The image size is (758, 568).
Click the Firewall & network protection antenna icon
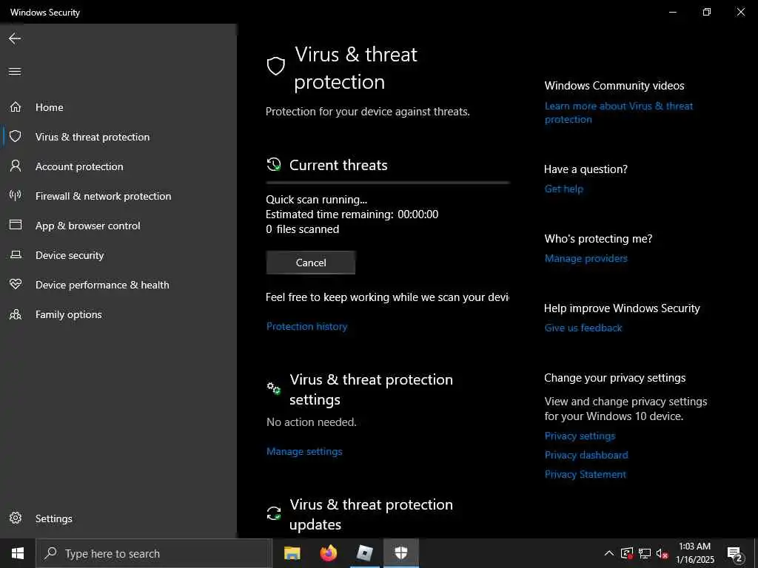pyautogui.click(x=15, y=196)
